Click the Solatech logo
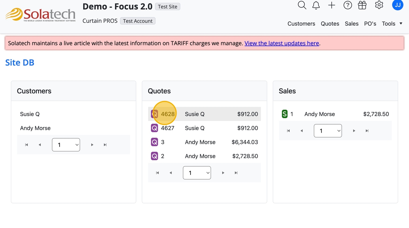Image resolution: width=409 pixels, height=228 pixels. tap(40, 15)
